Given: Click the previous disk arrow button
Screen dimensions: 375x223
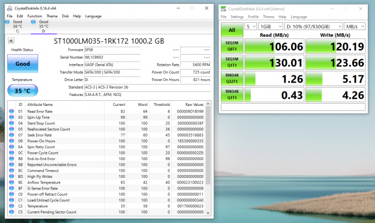Looking at the screenshot, I should (x=11, y=41).
